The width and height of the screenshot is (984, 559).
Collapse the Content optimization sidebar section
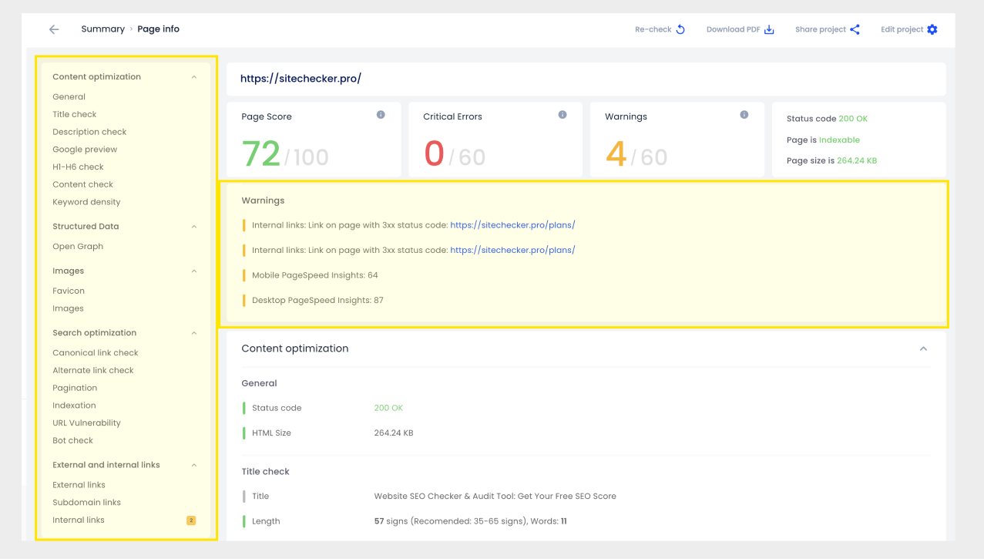coord(194,77)
